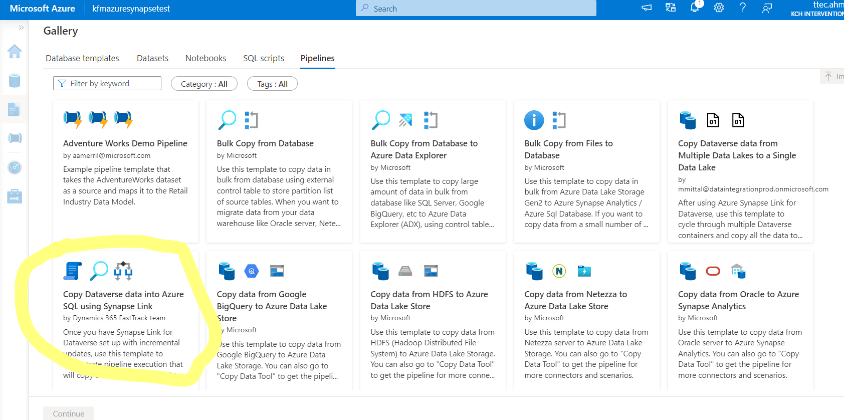Click the Gallery heading
The image size is (844, 420).
(61, 31)
